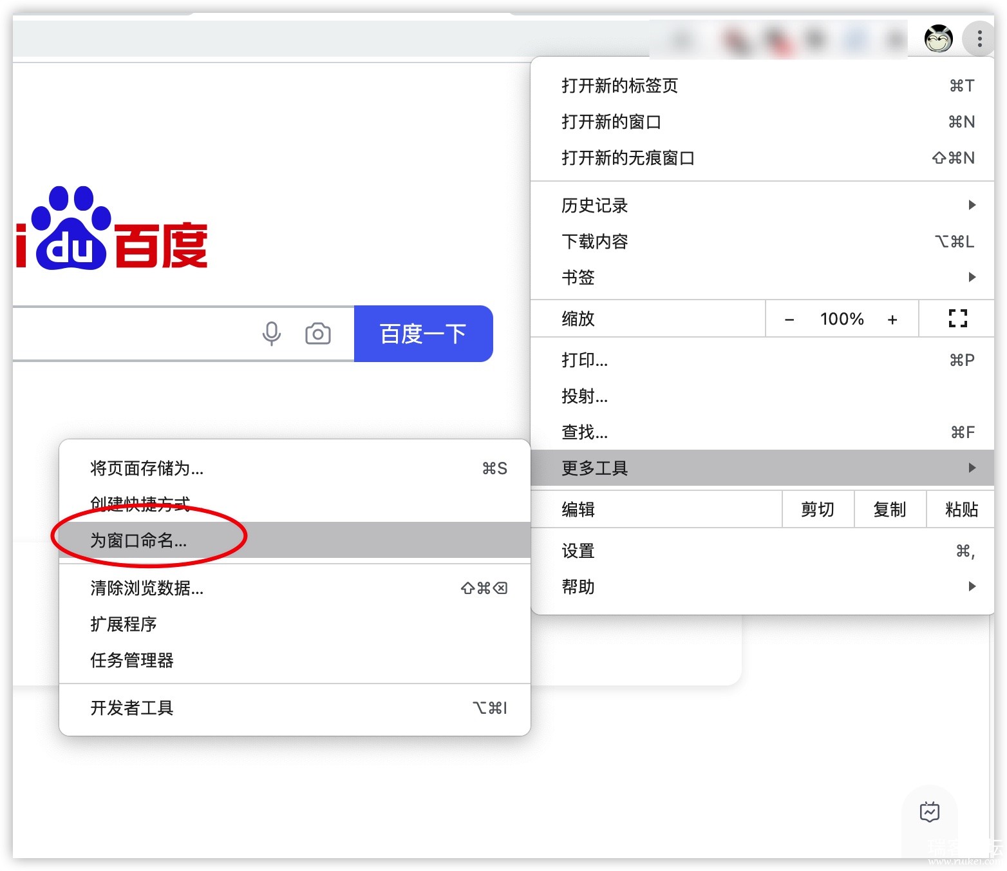Open the profile avatar icon
The height and width of the screenshot is (871, 1007).
point(938,39)
